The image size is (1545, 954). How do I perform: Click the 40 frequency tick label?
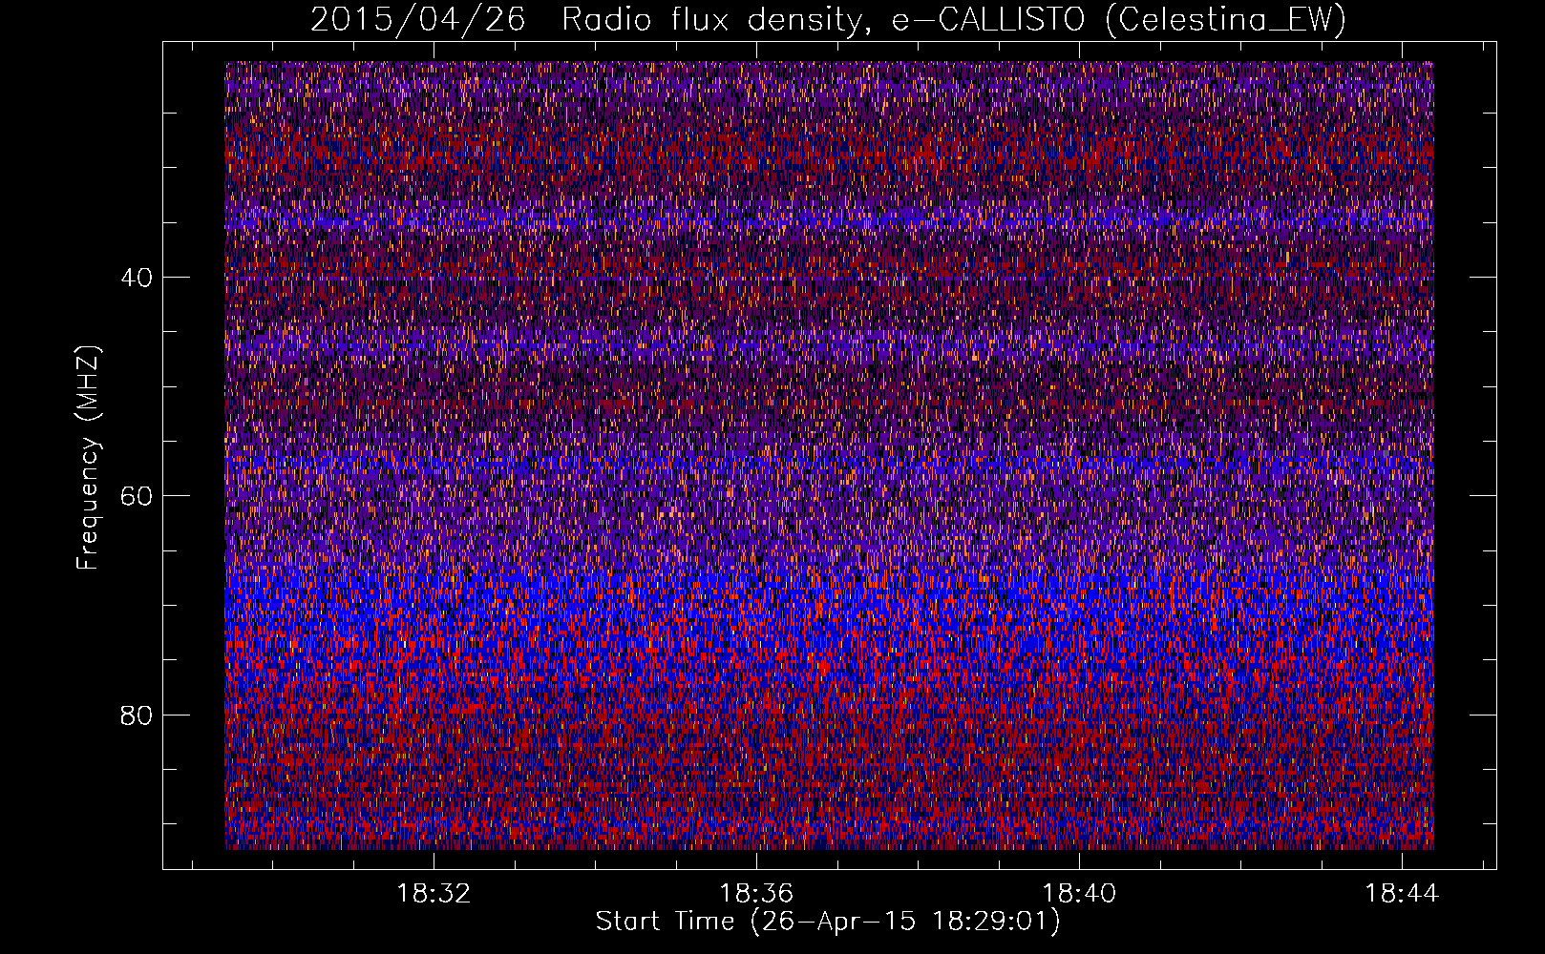pyautogui.click(x=137, y=278)
